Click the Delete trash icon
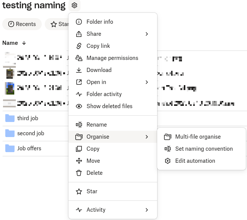247x220 pixels. pyautogui.click(x=79, y=173)
